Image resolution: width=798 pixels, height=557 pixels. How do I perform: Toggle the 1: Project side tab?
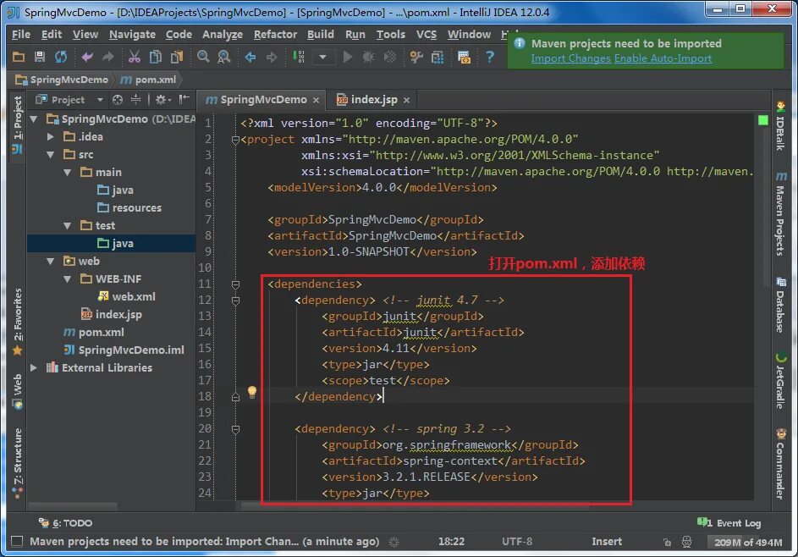click(17, 124)
